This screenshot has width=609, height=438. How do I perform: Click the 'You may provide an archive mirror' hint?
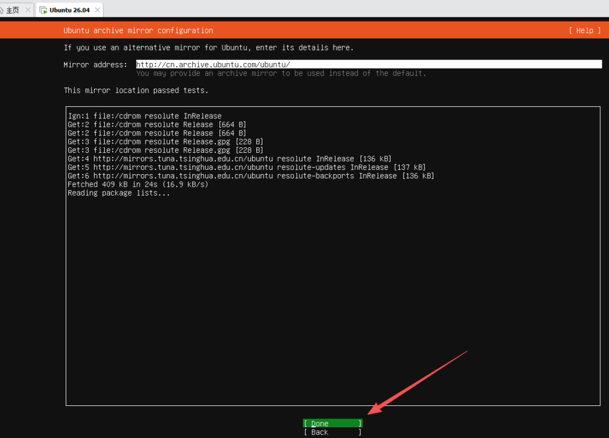pyautogui.click(x=281, y=73)
